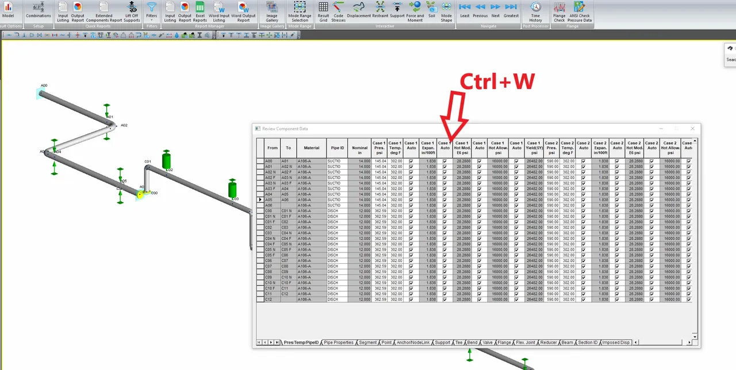Open the Support tab
The height and width of the screenshot is (370, 736).
point(442,342)
